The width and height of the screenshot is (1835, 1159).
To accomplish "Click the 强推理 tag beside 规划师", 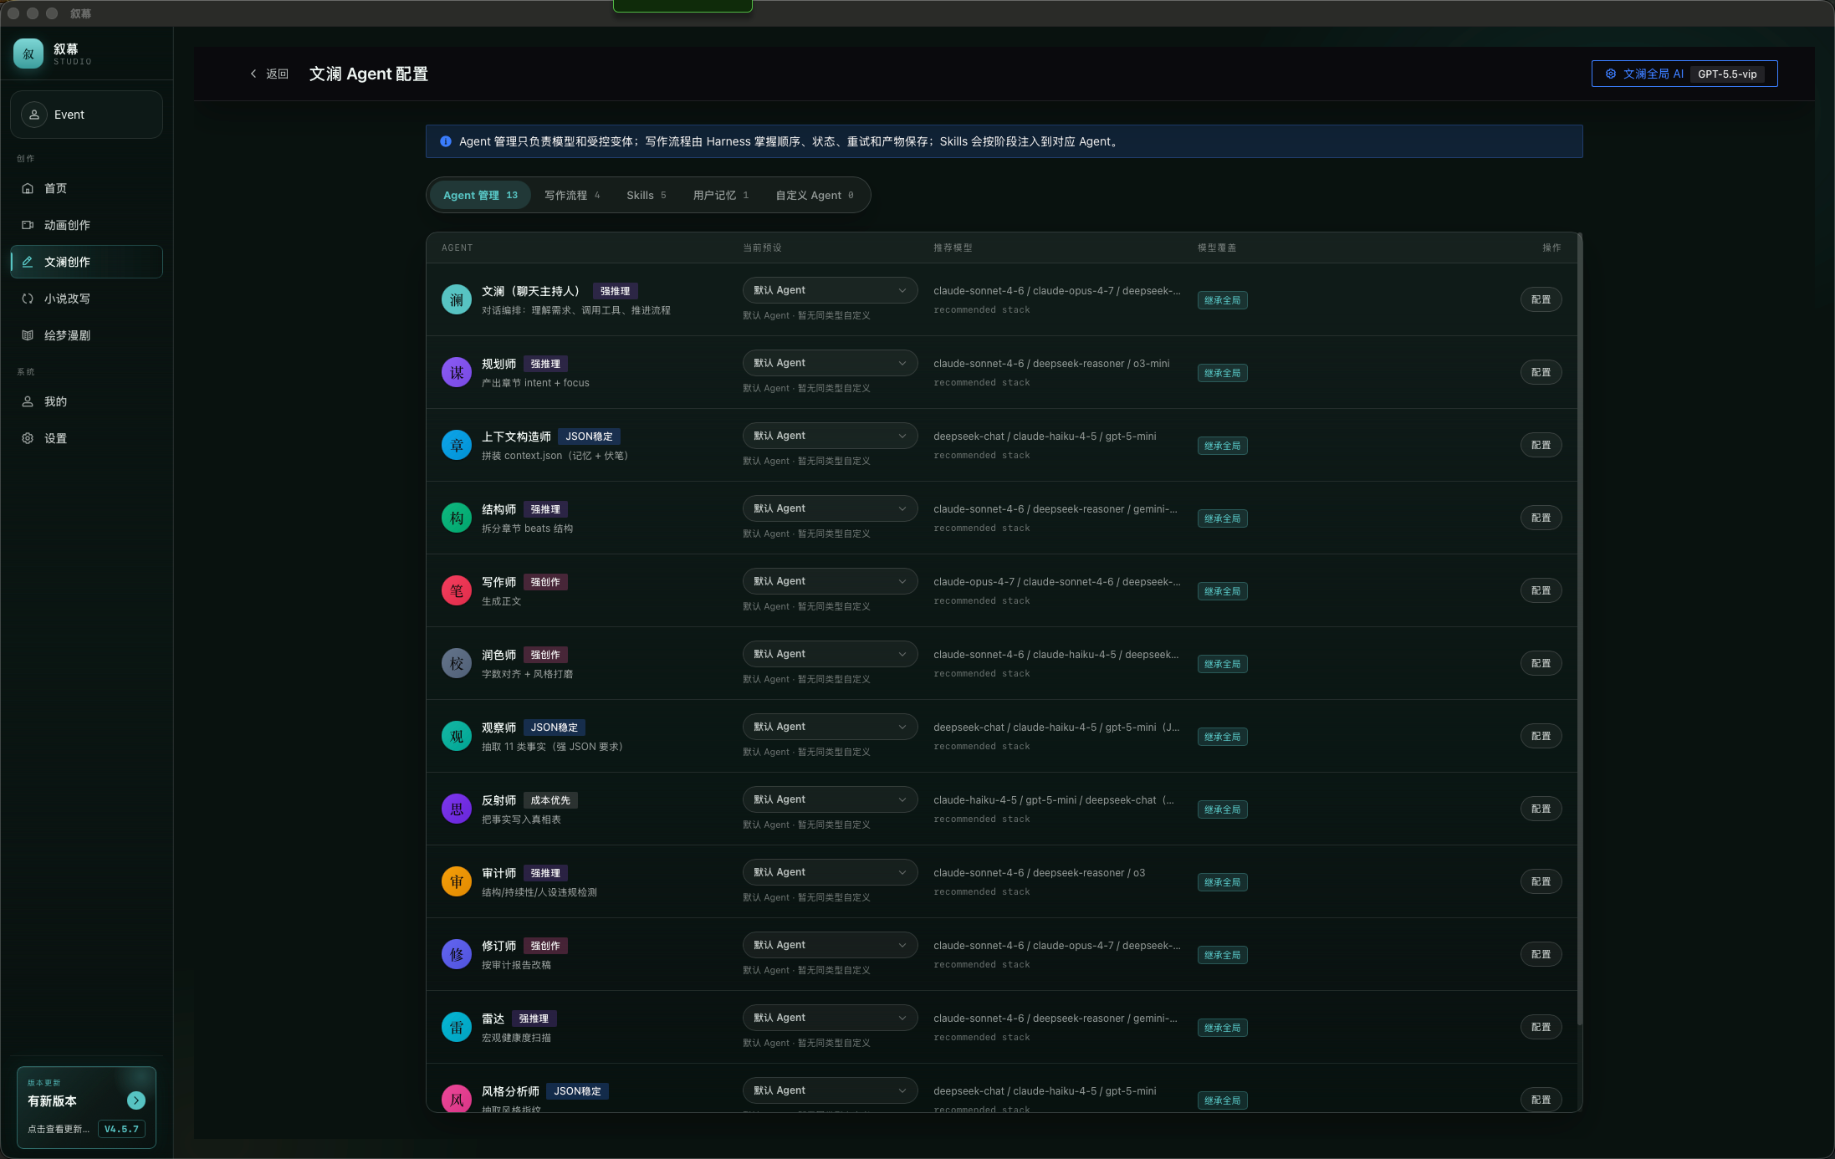I will click(x=545, y=364).
